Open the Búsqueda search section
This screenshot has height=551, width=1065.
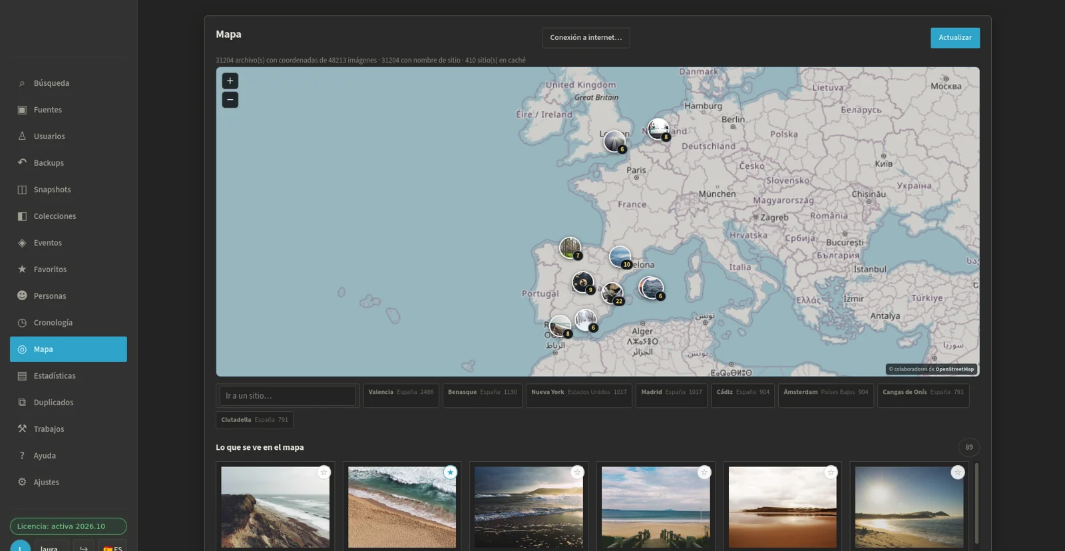[x=69, y=83]
